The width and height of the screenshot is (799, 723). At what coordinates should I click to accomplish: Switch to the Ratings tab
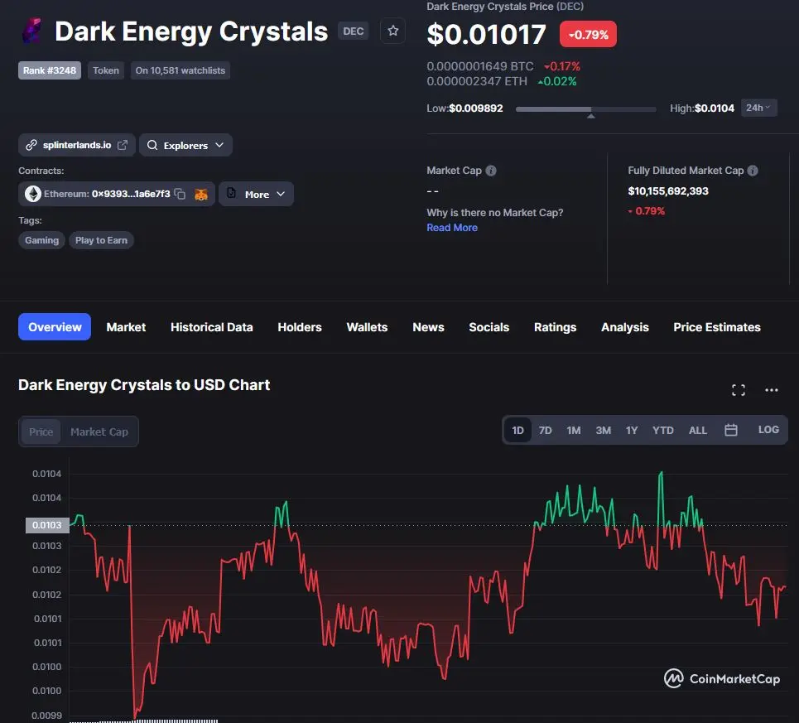click(x=555, y=327)
